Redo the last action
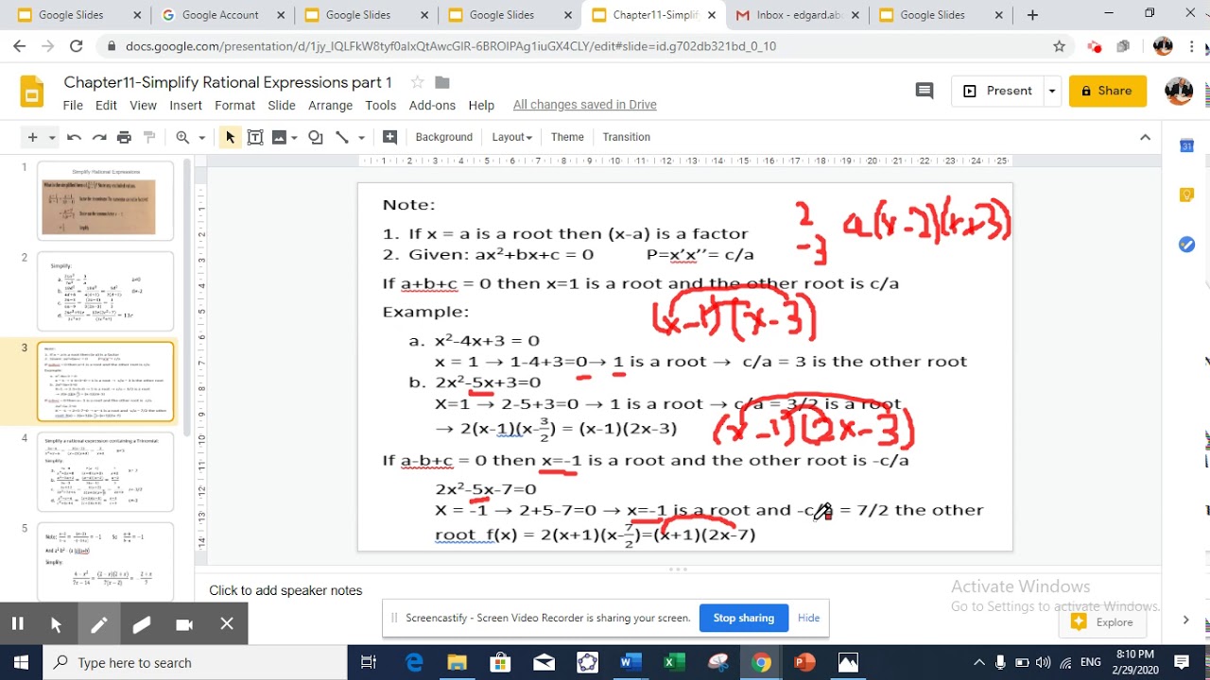This screenshot has width=1210, height=680. [x=99, y=137]
